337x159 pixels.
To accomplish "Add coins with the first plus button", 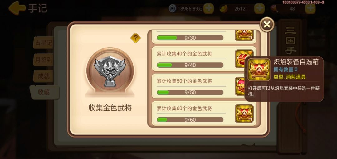I will [x=209, y=9].
